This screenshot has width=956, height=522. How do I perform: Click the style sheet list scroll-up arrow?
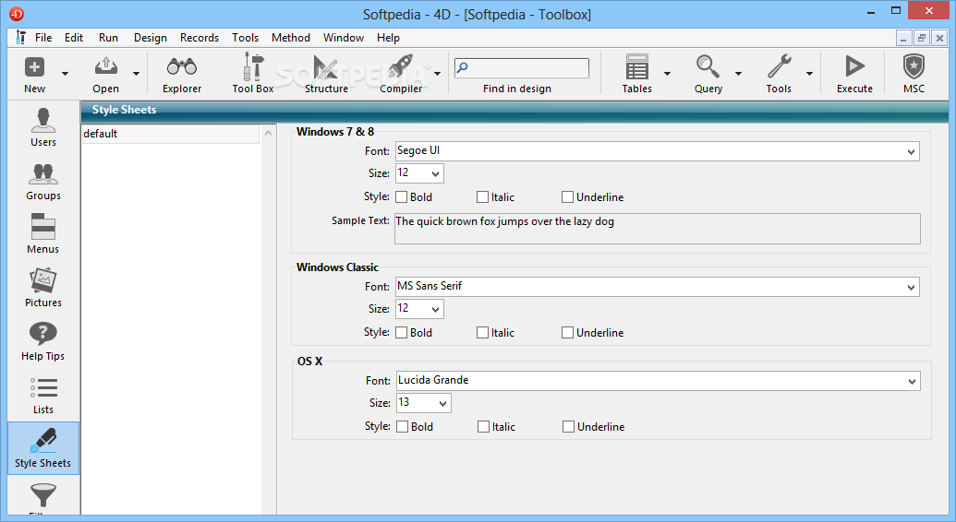click(268, 133)
